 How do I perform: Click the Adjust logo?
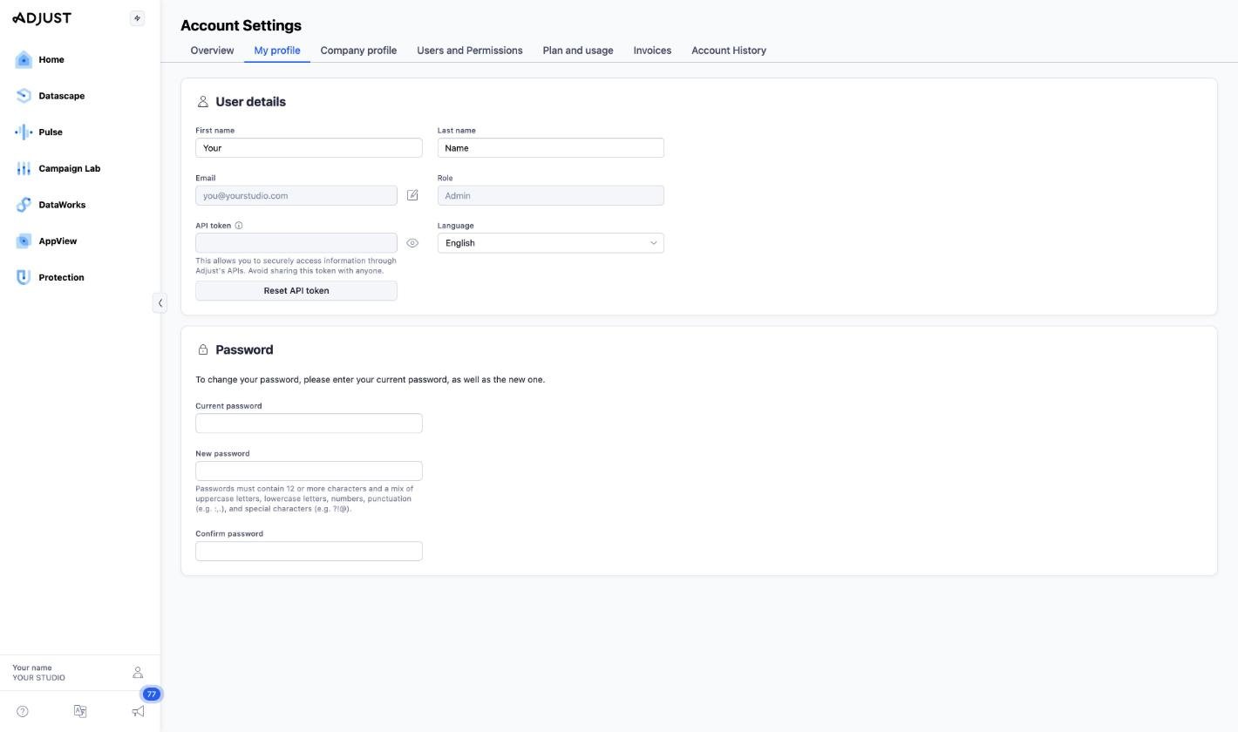(42, 18)
